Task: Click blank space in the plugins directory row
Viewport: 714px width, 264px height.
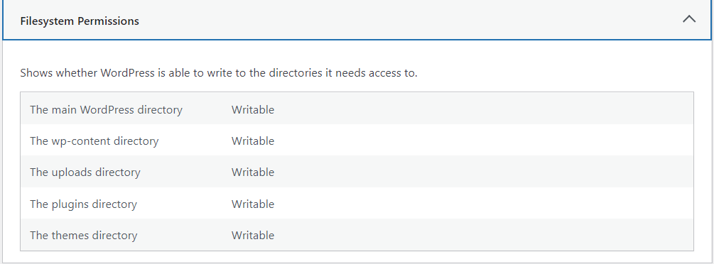Action: [482, 204]
